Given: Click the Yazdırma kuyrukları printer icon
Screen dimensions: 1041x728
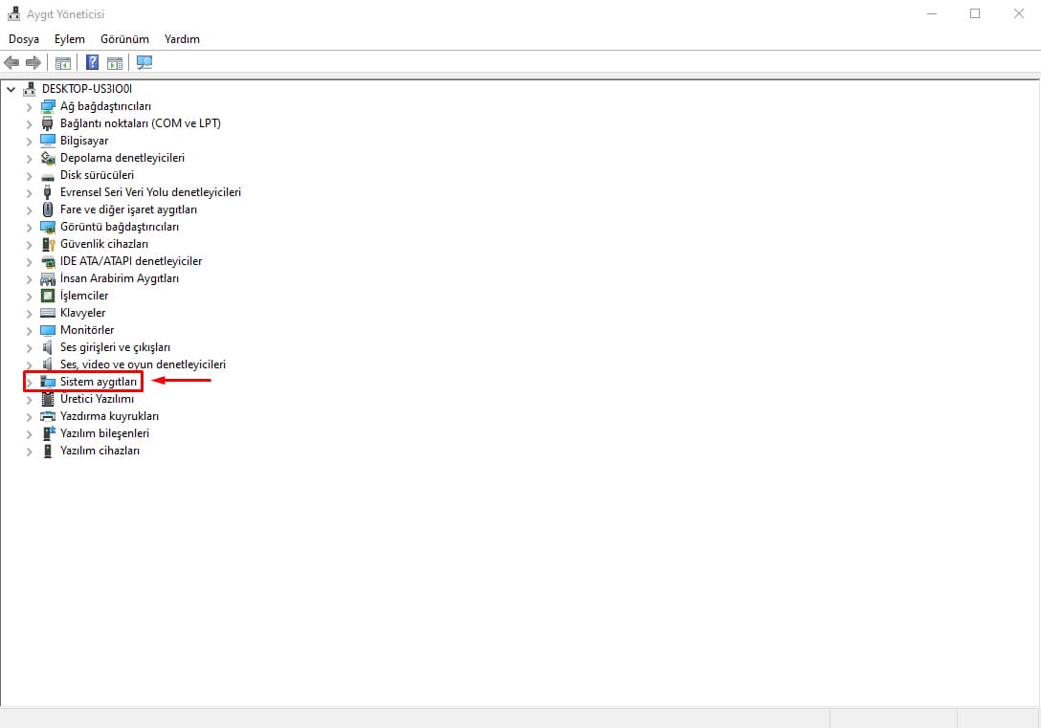Looking at the screenshot, I should tap(49, 416).
